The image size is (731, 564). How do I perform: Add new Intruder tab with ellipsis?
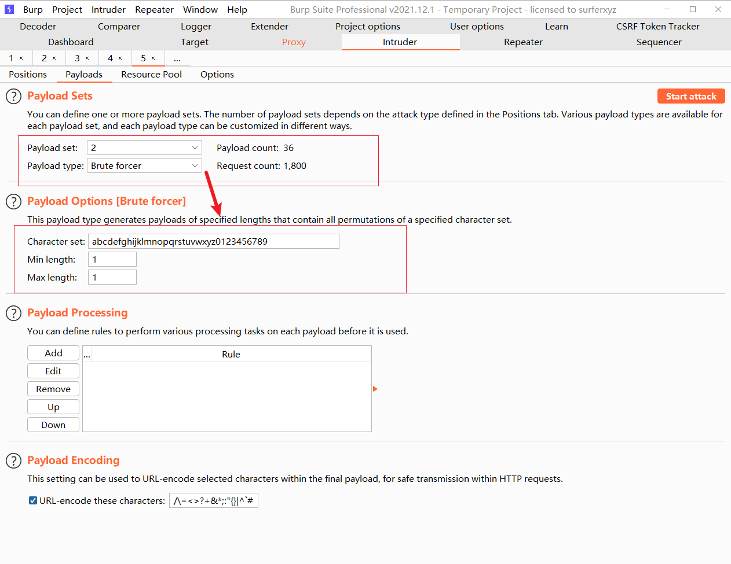pos(177,58)
